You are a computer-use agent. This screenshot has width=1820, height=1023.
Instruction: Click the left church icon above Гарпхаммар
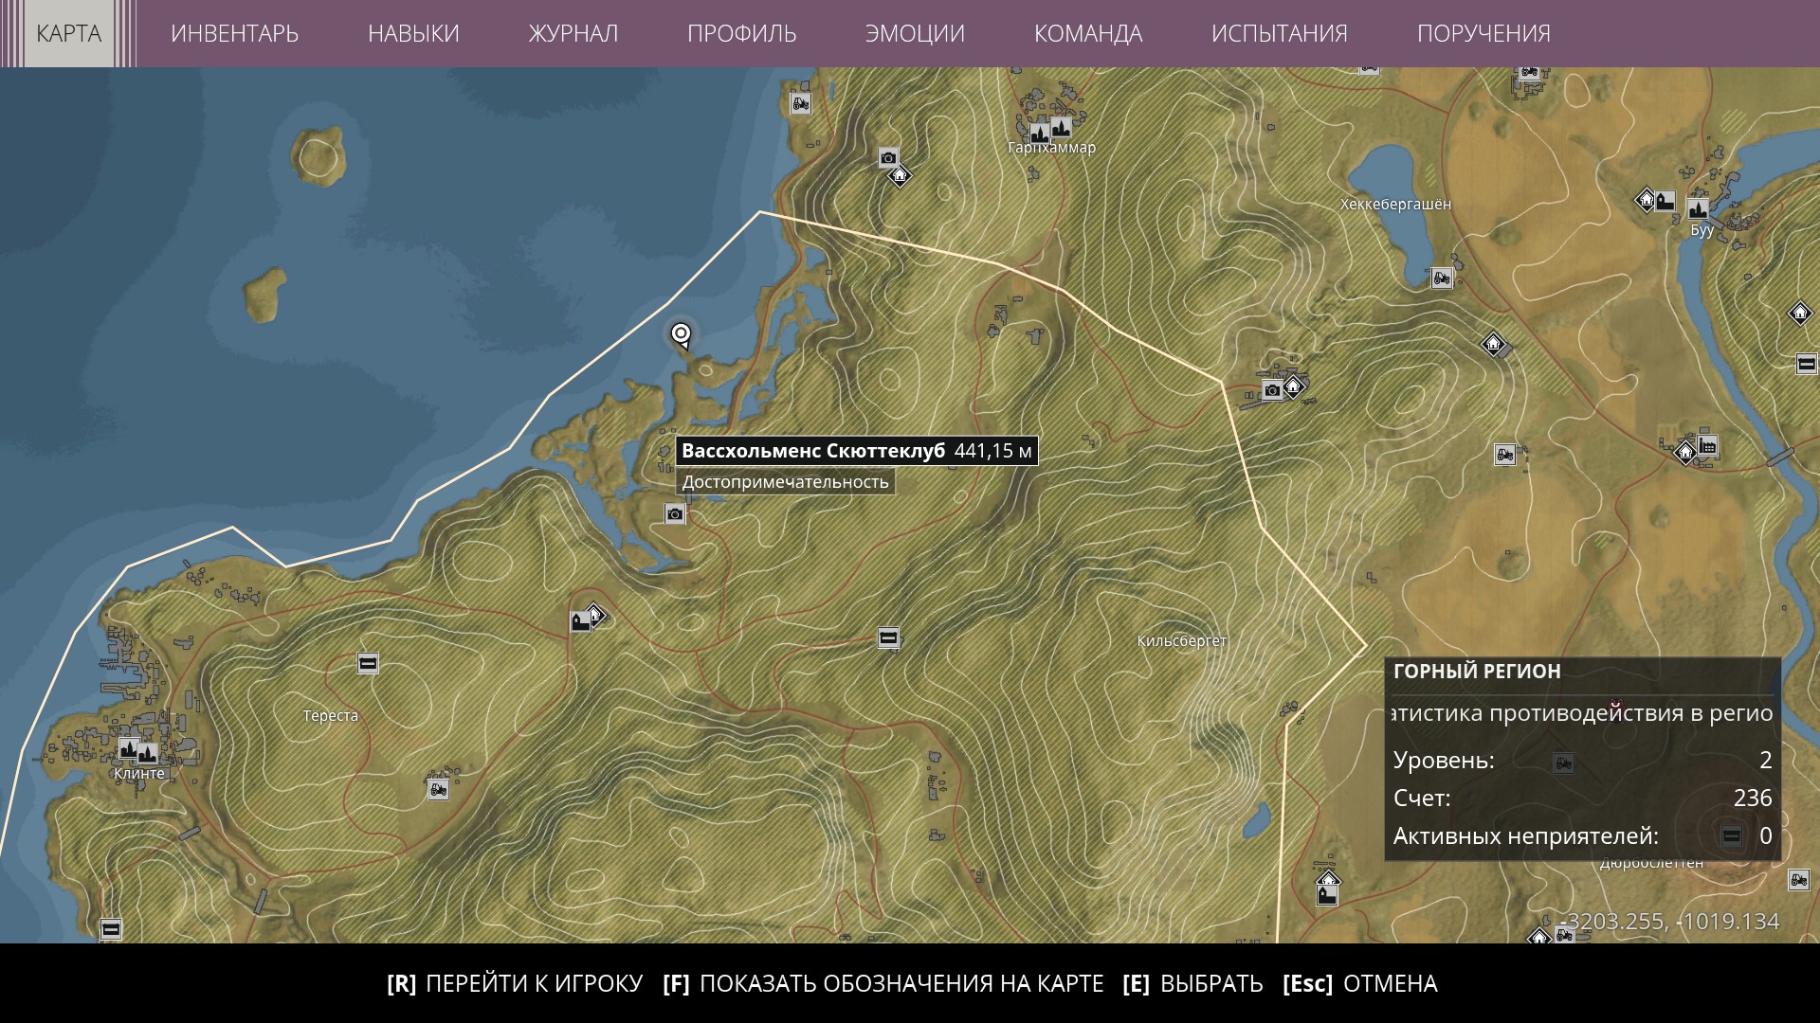[x=1040, y=133]
